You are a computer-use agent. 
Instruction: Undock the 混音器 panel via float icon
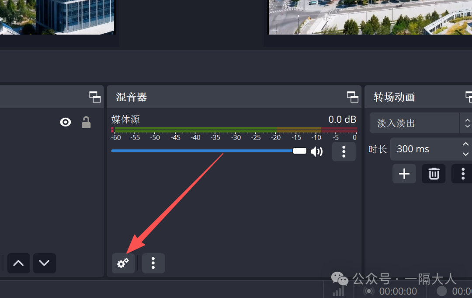click(352, 97)
